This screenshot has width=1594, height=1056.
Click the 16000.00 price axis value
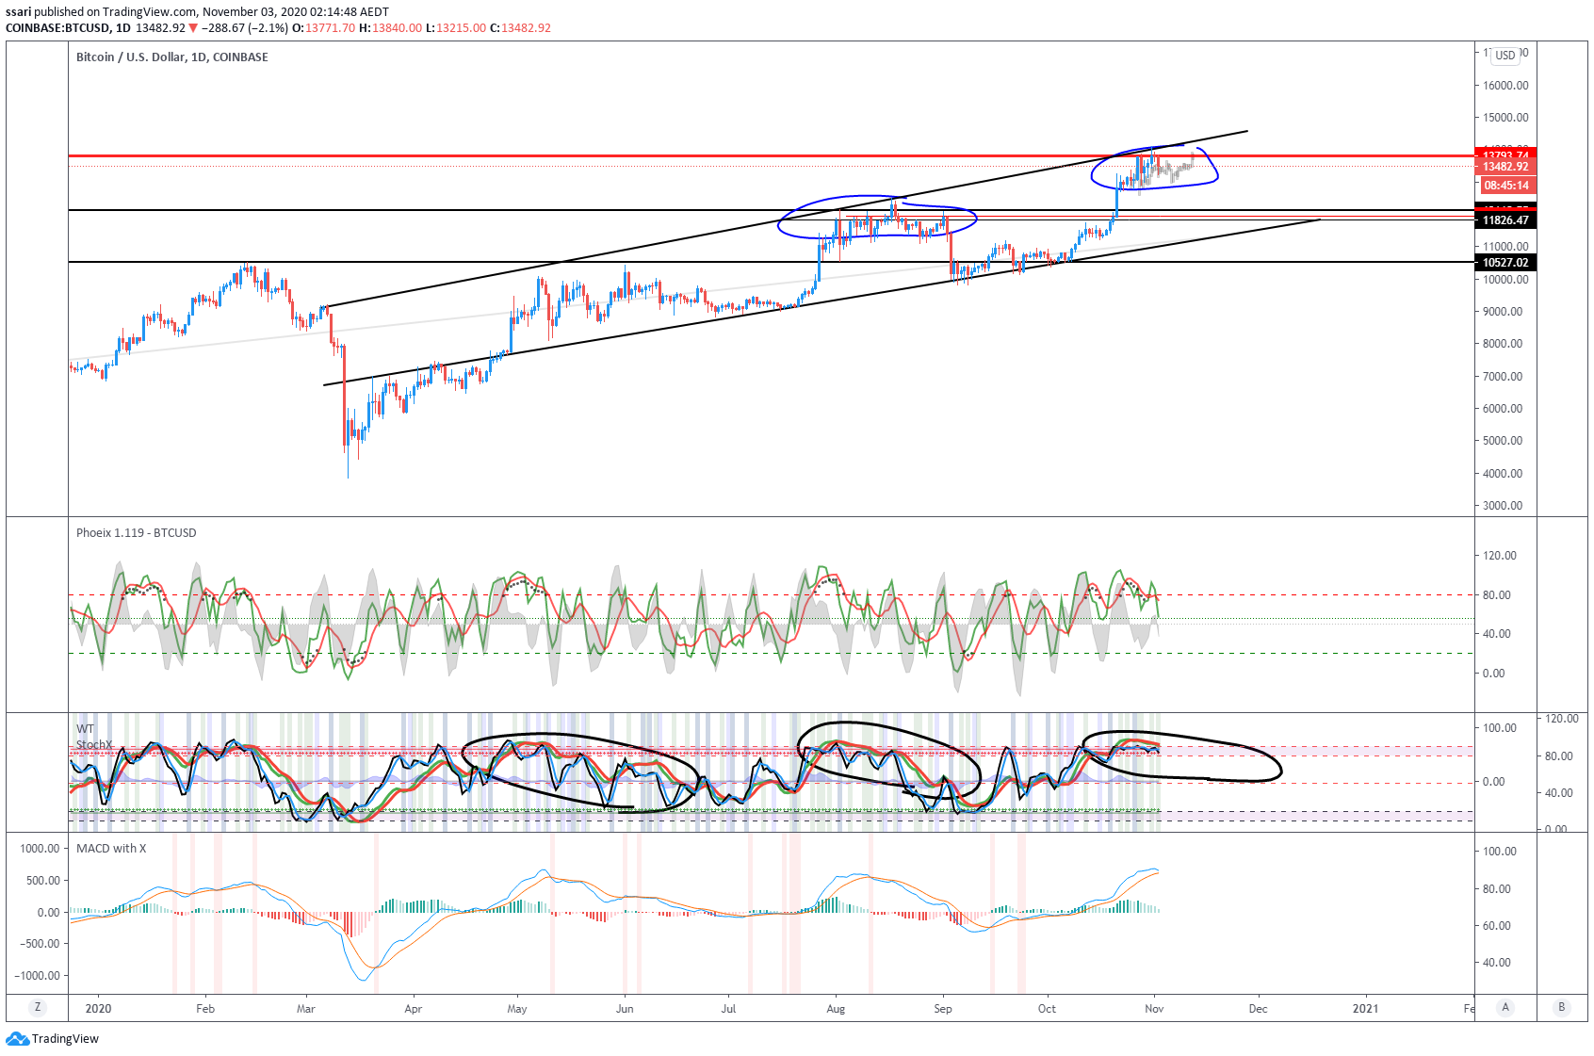tap(1505, 85)
